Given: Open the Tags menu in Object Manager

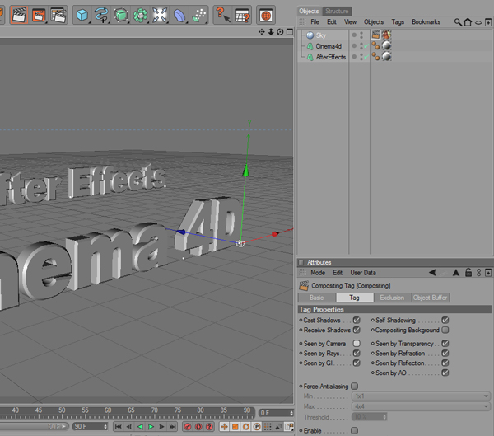Looking at the screenshot, I should pos(398,21).
